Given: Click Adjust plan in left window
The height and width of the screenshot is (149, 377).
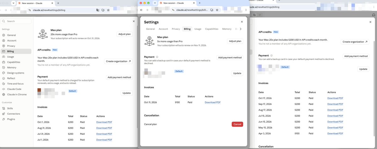Looking at the screenshot, I should [x=125, y=34].
